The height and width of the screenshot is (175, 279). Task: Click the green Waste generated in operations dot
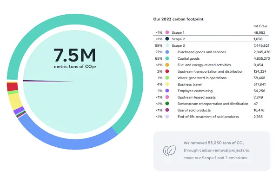167,78
